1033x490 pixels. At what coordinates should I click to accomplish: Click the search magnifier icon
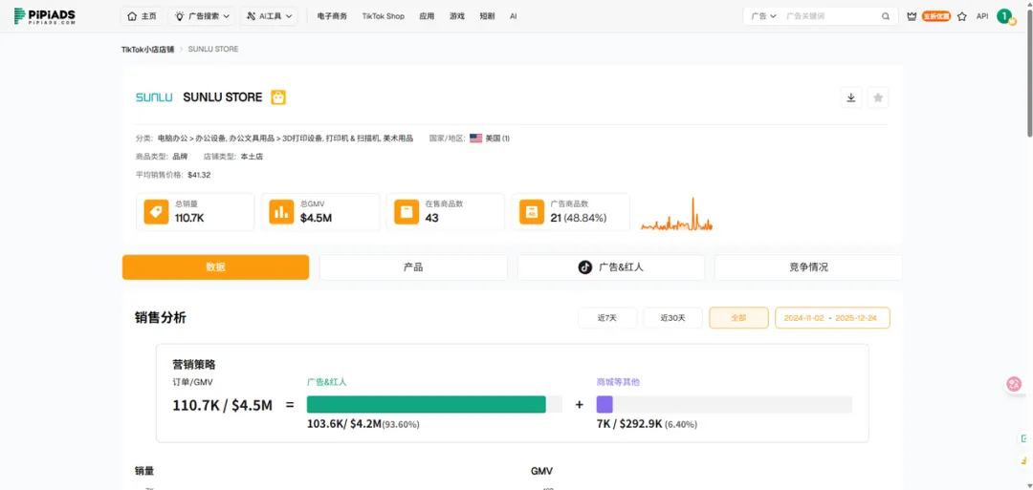pos(886,16)
